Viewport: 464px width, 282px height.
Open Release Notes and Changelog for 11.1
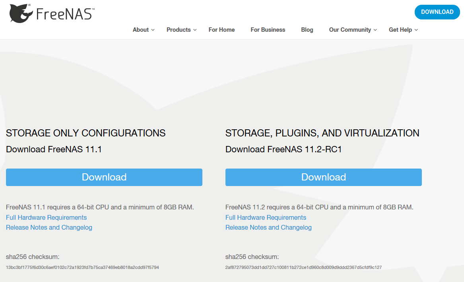tap(49, 228)
